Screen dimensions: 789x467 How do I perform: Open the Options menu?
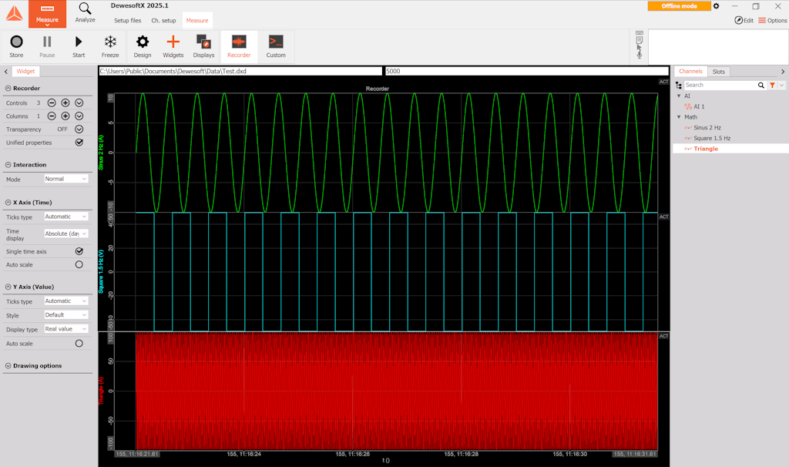(772, 20)
